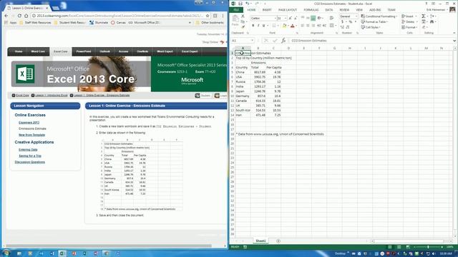Open the Excel FILE tab
This screenshot has width=458, height=257.
point(236,10)
